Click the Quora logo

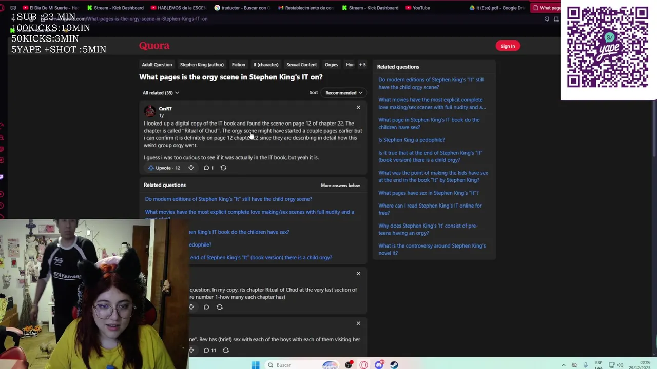(x=154, y=46)
